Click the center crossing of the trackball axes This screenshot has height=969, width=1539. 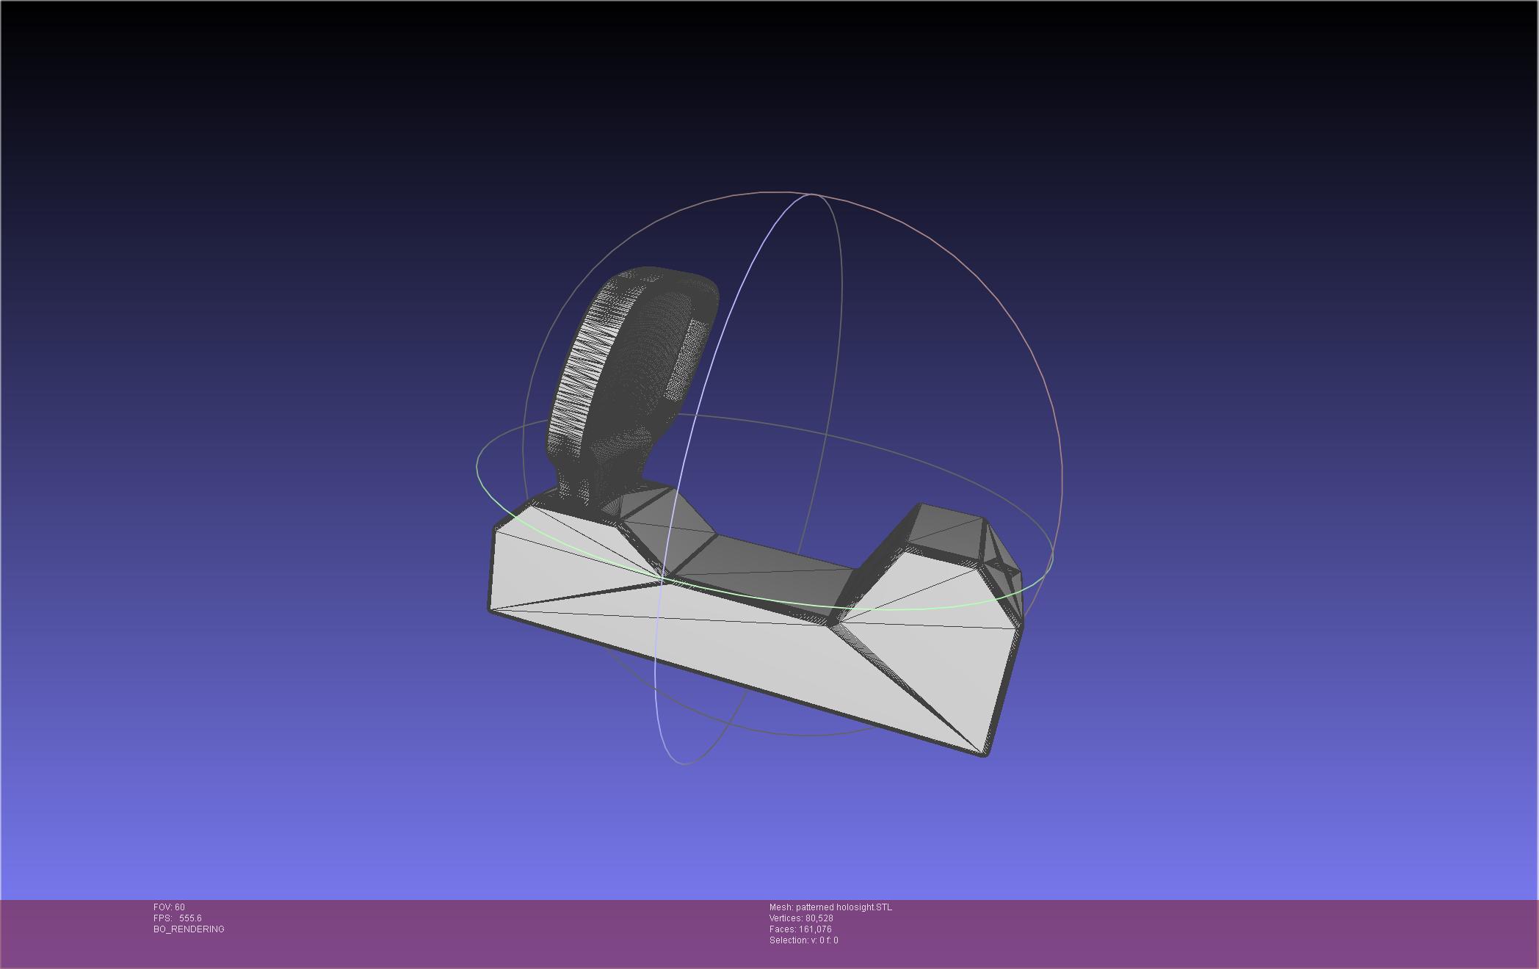828,435
